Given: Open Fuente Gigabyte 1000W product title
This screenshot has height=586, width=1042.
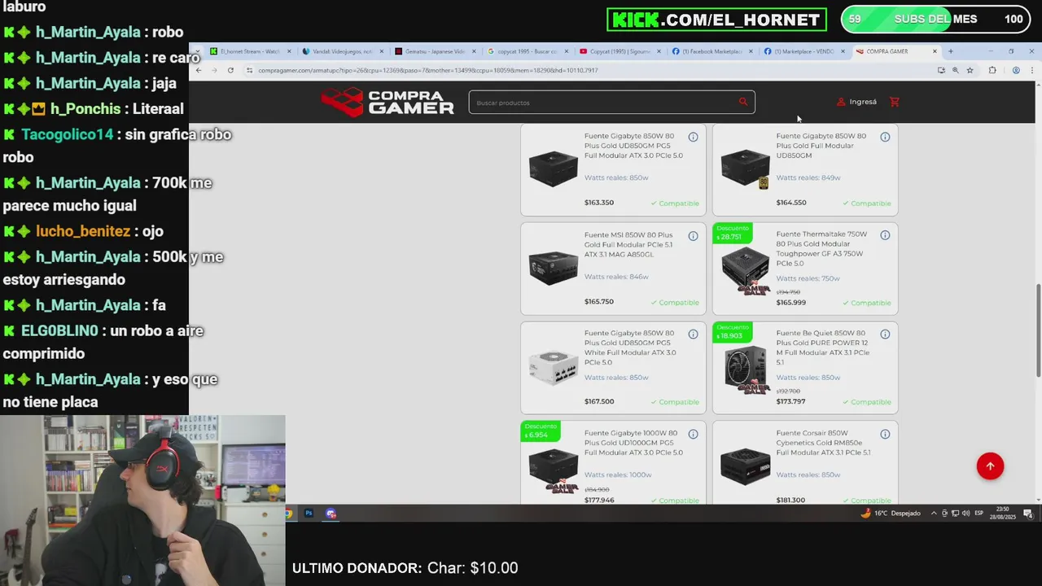Looking at the screenshot, I should tap(633, 443).
